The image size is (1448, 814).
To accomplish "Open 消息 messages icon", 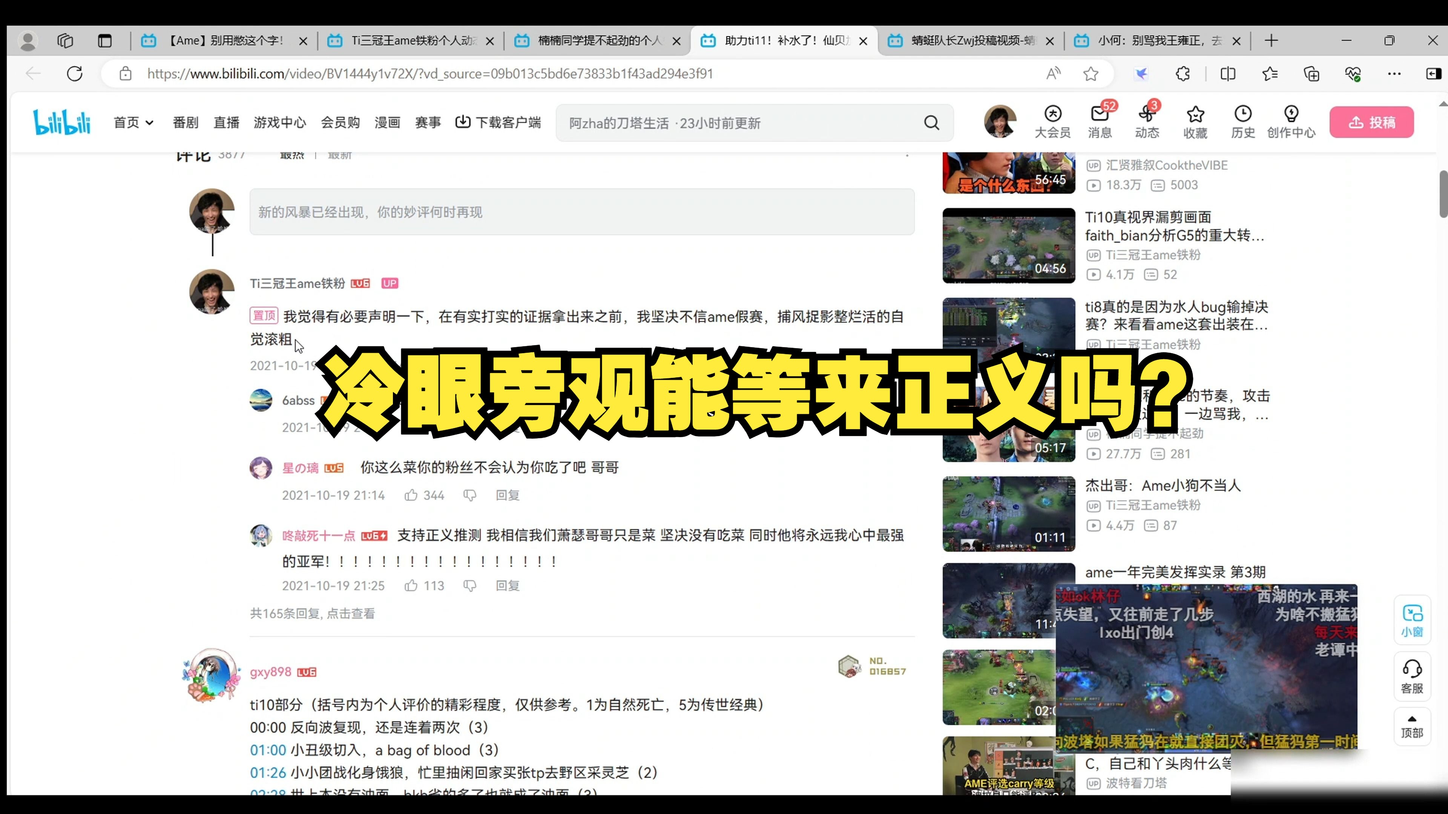I will [1100, 122].
